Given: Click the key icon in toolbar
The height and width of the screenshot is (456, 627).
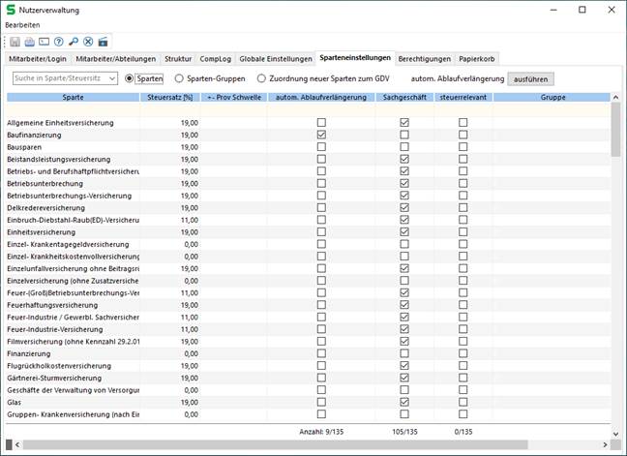Looking at the screenshot, I should pyautogui.click(x=74, y=42).
